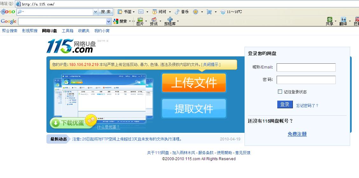Open the 资讯 dropdown arrow
Viewport: 359px width, 178px height.
[x=160, y=21]
